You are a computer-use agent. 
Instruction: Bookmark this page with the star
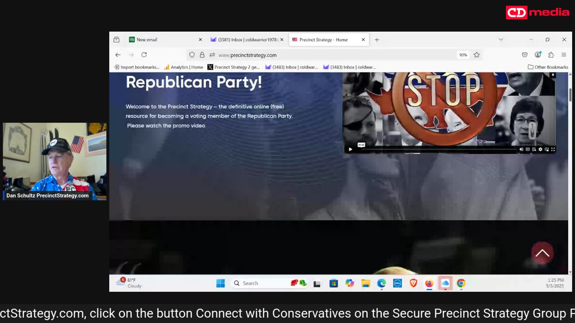point(477,55)
